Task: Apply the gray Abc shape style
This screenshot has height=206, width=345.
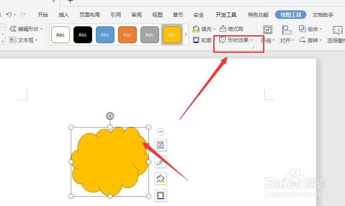Action: click(x=149, y=35)
